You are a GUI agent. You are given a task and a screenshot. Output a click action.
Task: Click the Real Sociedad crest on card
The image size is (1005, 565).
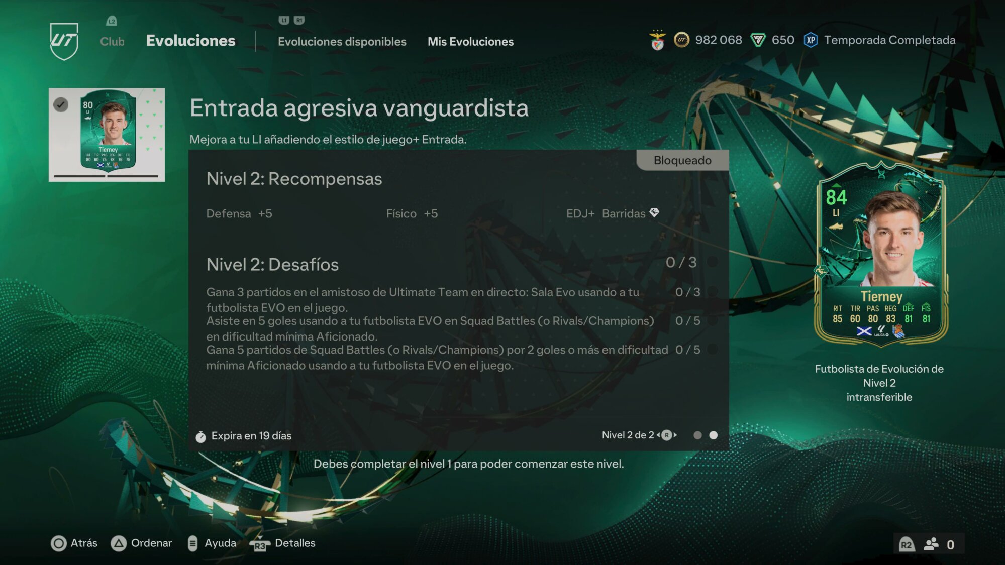(898, 331)
